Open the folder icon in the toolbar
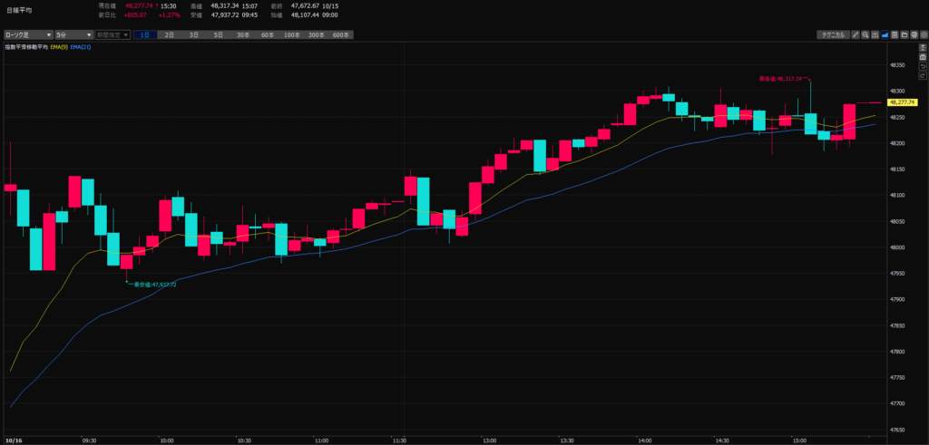 (x=905, y=34)
